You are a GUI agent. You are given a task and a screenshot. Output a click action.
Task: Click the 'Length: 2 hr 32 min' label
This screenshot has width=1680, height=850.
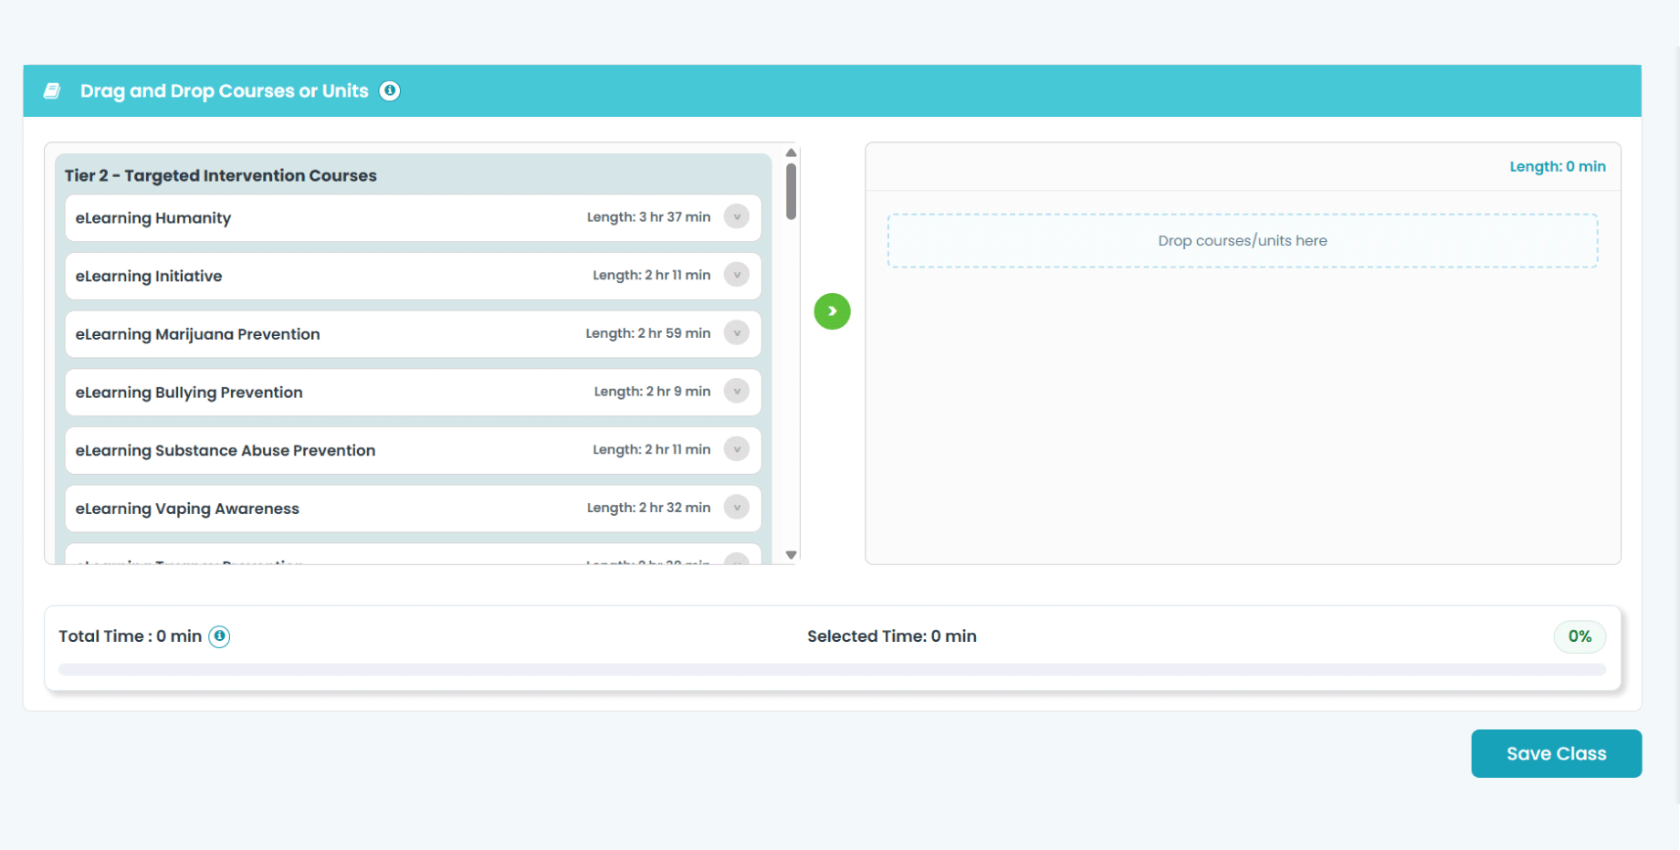648,508
